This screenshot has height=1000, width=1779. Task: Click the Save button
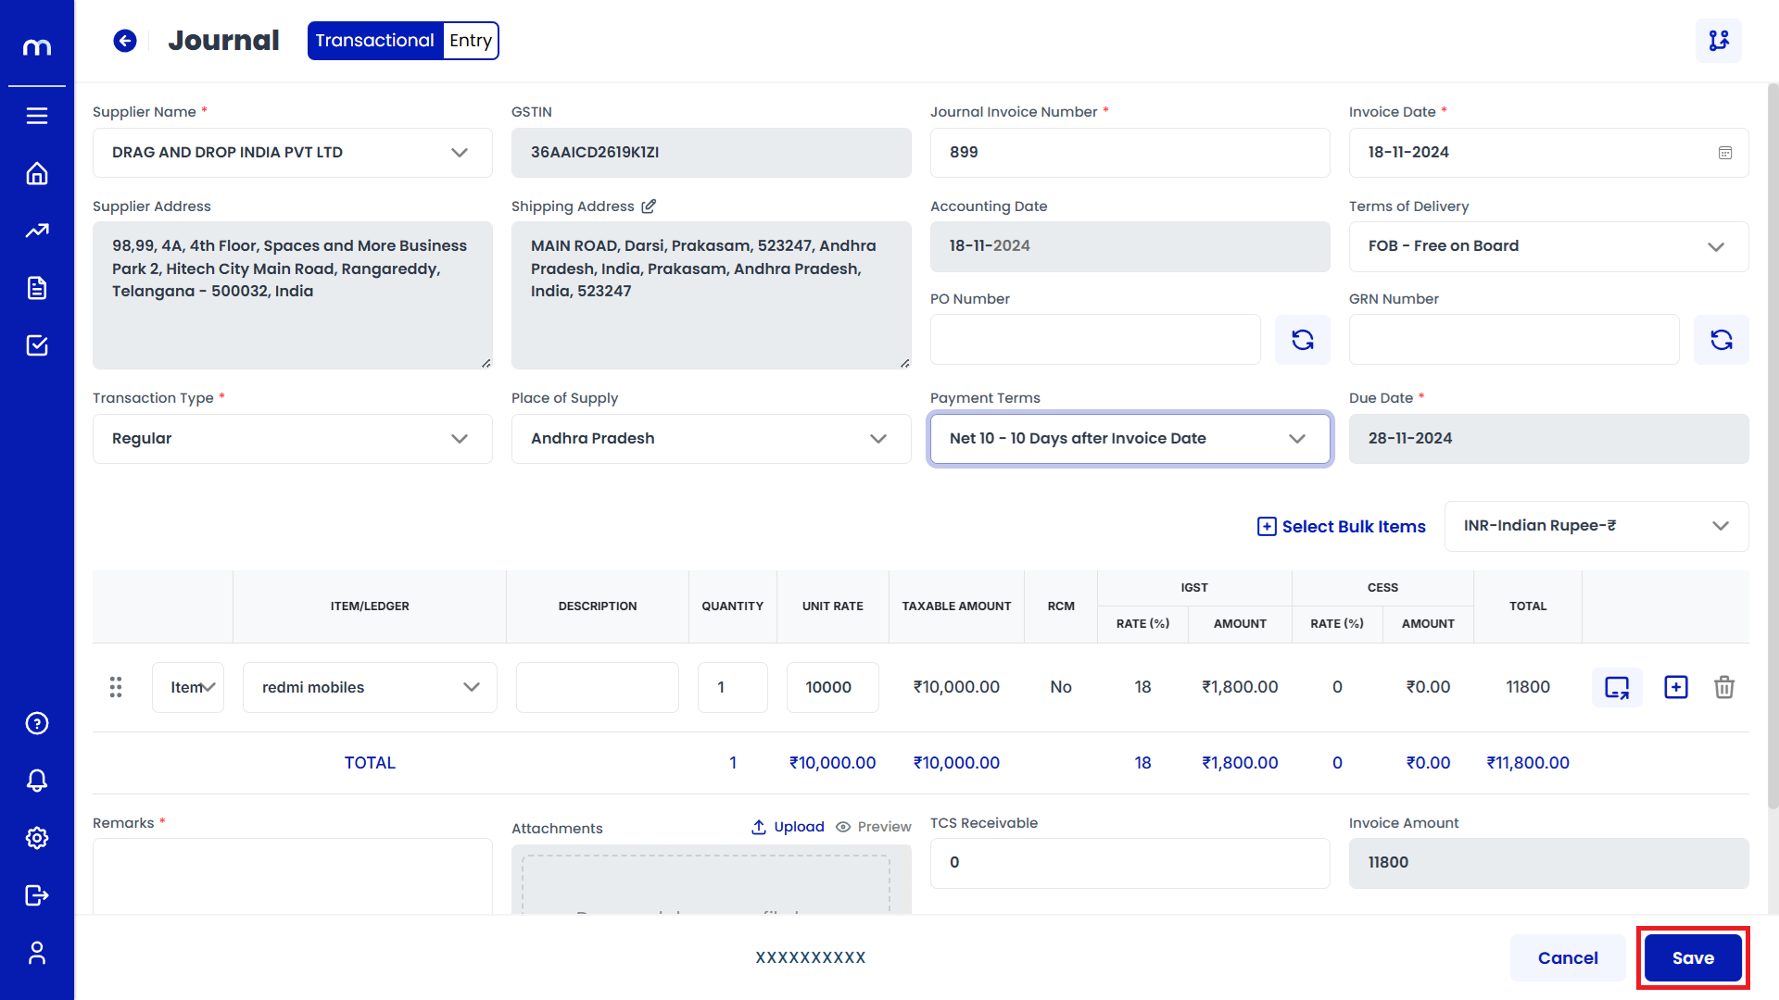pyautogui.click(x=1692, y=958)
